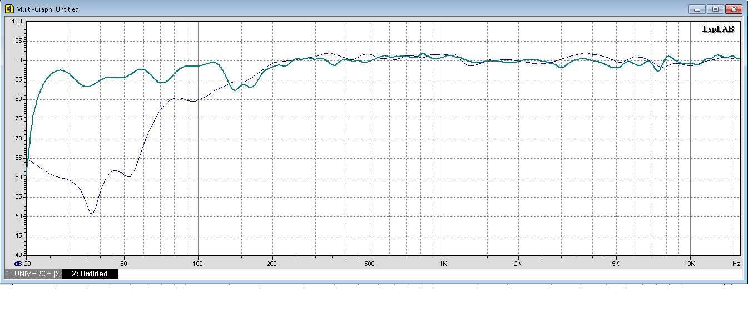Image resolution: width=748 pixels, height=313 pixels.
Task: Click the 10K frequency axis label
Action: 690,263
